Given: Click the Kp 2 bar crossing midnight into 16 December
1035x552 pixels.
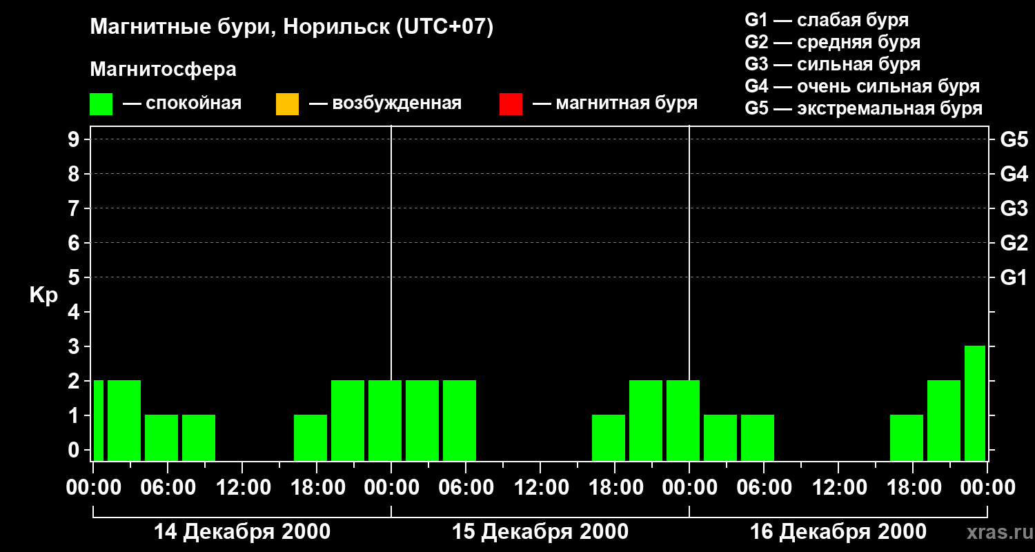Looking at the screenshot, I should 683,420.
